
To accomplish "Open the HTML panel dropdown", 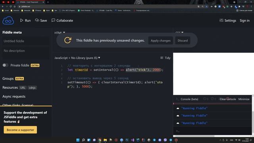I will click(x=60, y=33).
